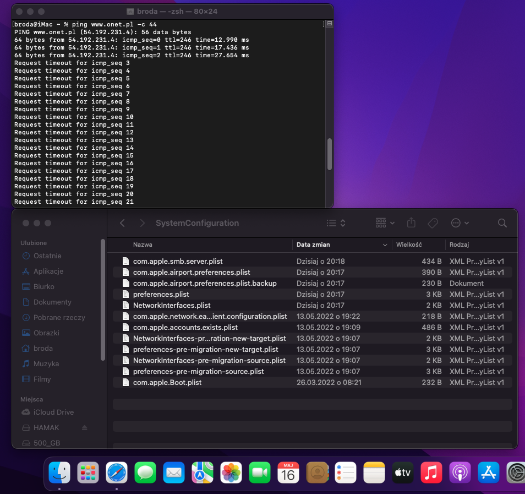Viewport: 525px width, 494px height.
Task: Select Pobrane rzeczy in the sidebar
Action: point(59,317)
